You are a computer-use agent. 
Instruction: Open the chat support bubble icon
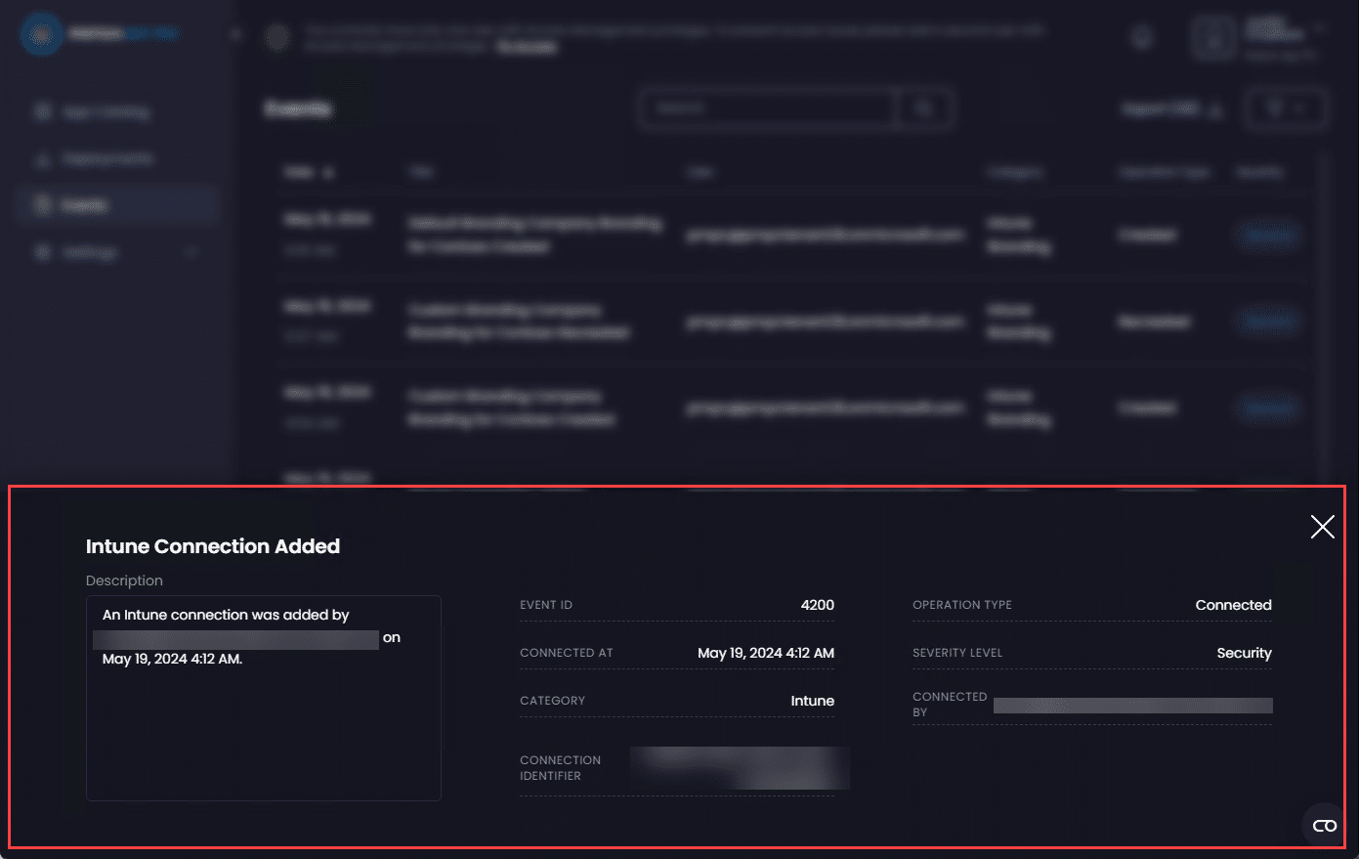click(1324, 826)
